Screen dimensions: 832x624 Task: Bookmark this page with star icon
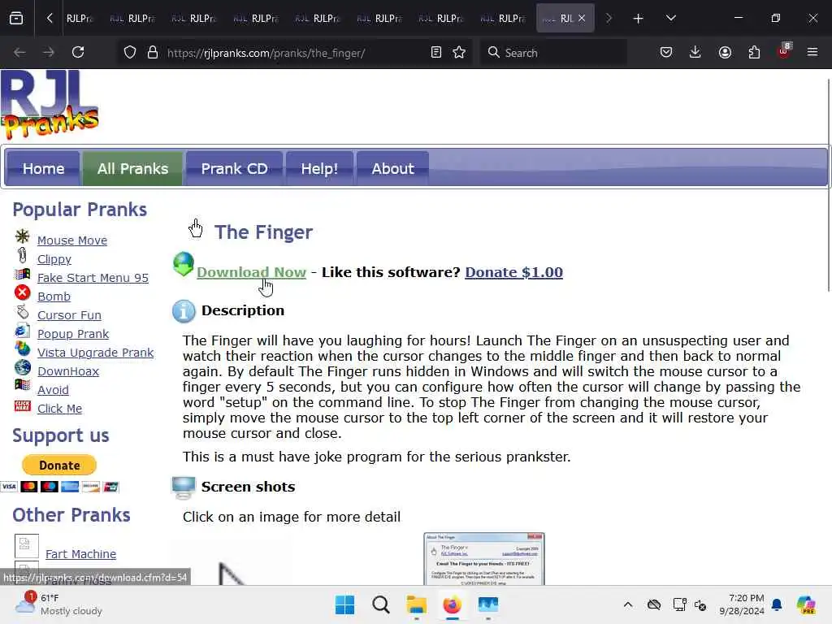click(x=459, y=52)
